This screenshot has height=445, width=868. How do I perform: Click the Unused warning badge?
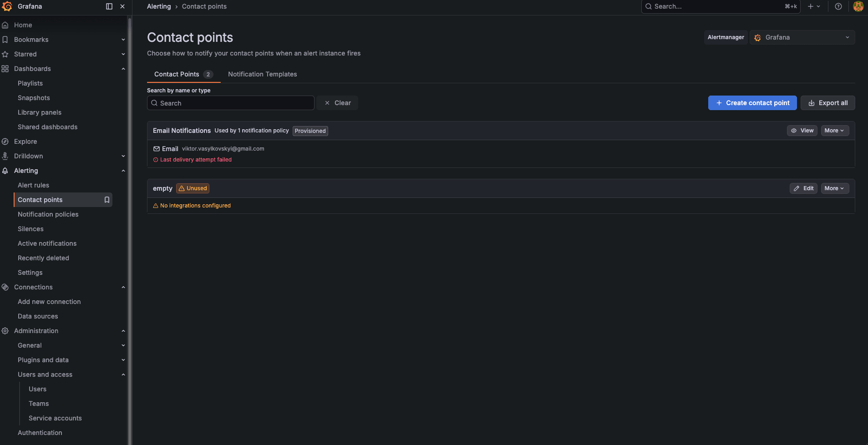coord(193,188)
